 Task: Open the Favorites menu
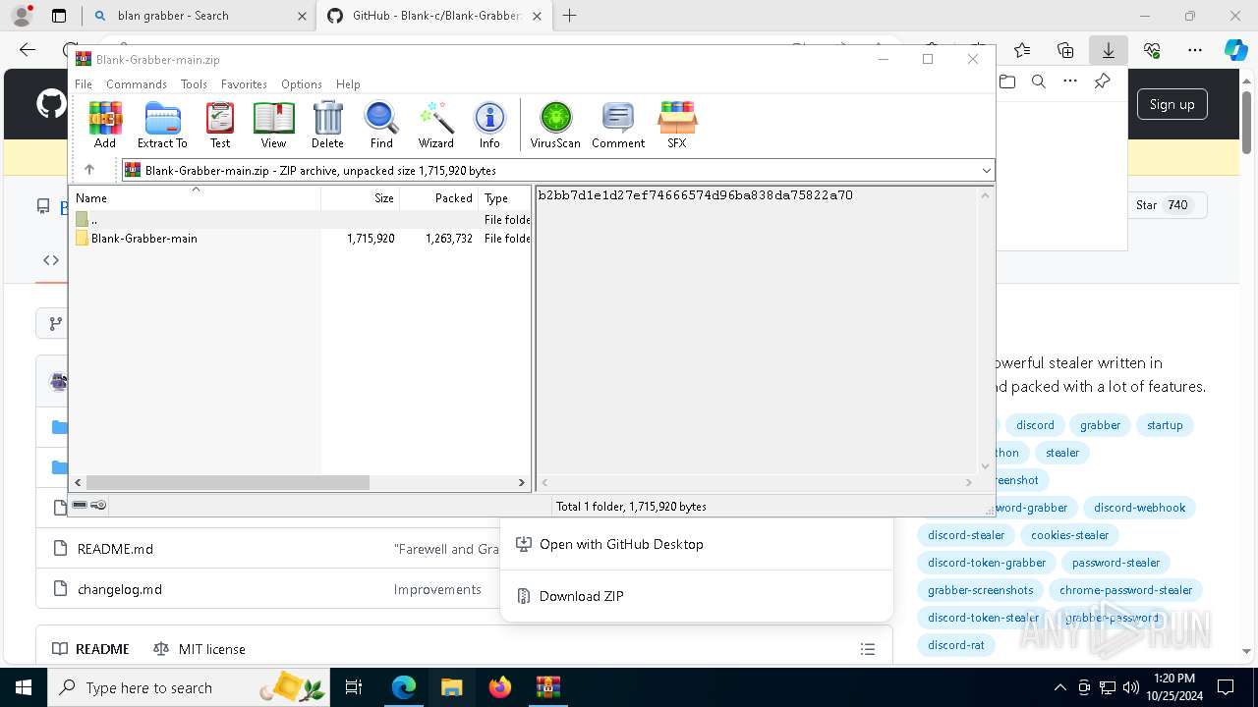[x=244, y=84]
